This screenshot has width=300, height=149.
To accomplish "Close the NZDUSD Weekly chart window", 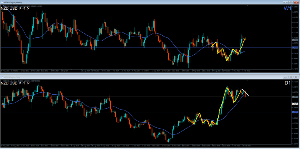I will (x=296, y=2).
